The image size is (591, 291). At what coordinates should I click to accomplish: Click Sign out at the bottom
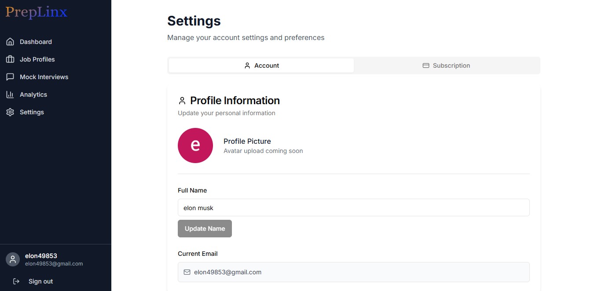tap(40, 281)
